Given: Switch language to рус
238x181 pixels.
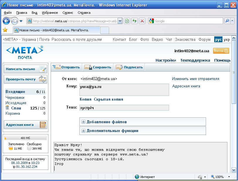Looking at the screenshot, I should tap(218, 40).
